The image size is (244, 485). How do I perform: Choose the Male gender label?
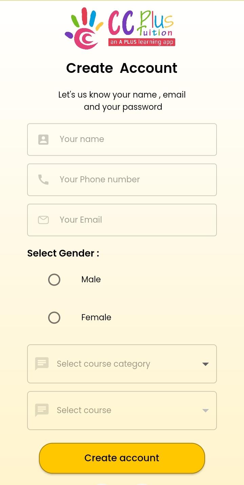(x=91, y=280)
